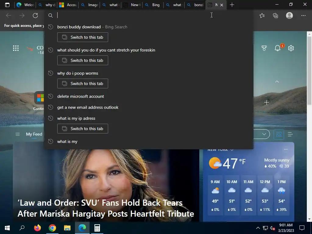Screen dimensions: 312x234
Task: Open the user profile avatar
Action: (289, 15)
